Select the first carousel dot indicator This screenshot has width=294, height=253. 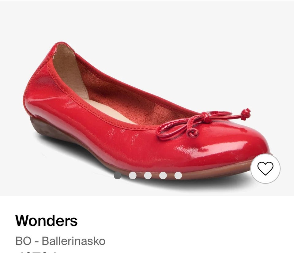pos(118,176)
